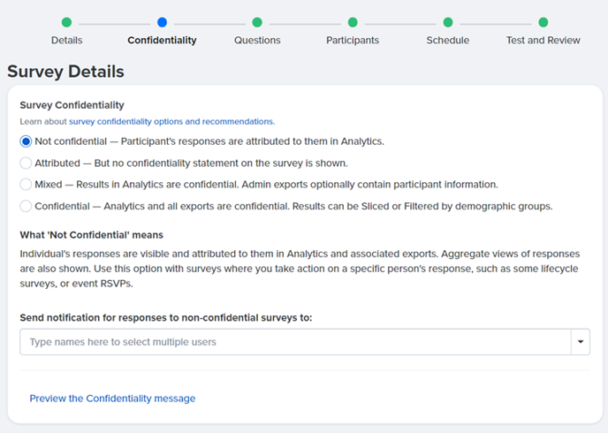Viewport: 608px width, 433px height.
Task: Select the Attributed radio option
Action: tap(26, 163)
